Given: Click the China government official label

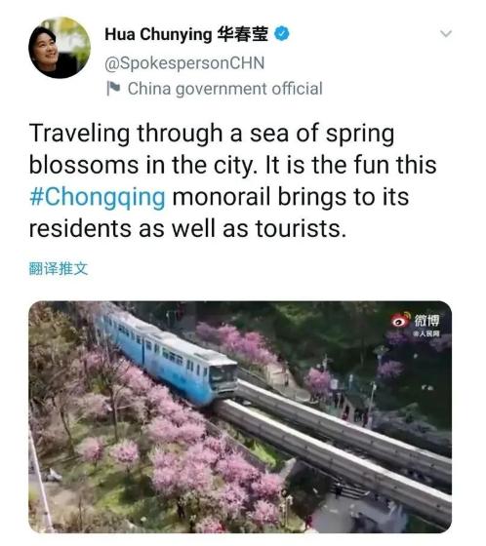Looking at the screenshot, I should tap(224, 89).
